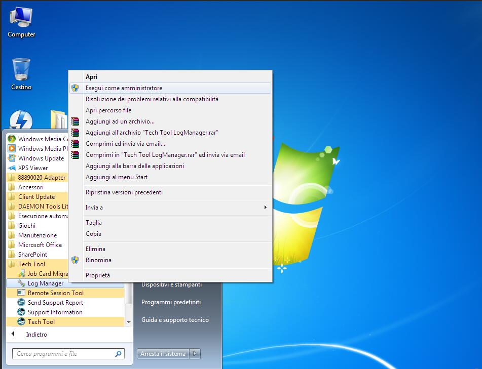Choose 'Apri percorso file'
This screenshot has width=482, height=369.
(x=170, y=110)
